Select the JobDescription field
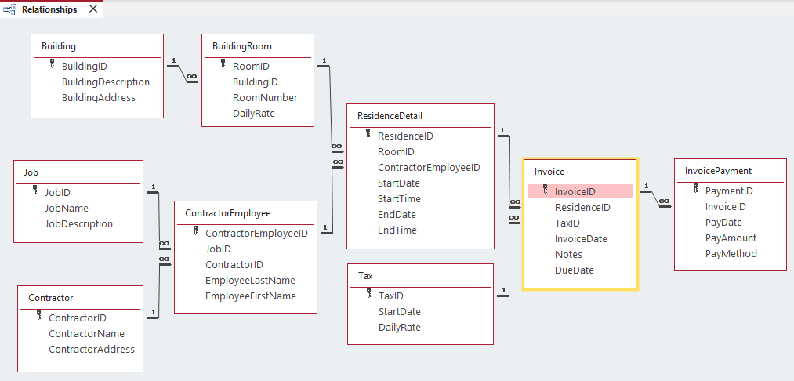 tap(78, 224)
